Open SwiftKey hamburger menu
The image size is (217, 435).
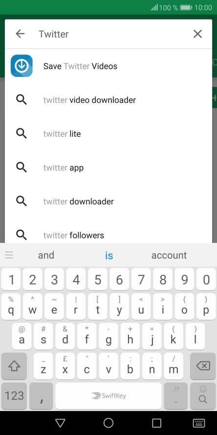pos(9,255)
